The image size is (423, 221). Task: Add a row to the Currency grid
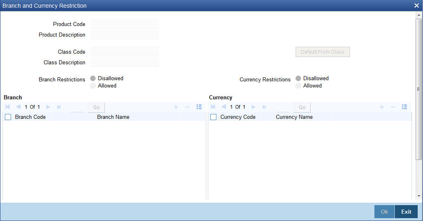382,107
